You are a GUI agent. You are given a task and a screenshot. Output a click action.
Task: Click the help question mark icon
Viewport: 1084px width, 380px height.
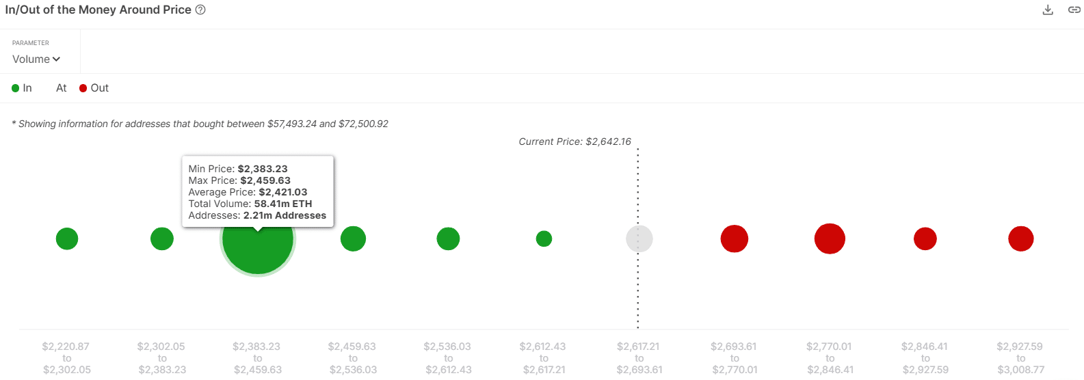pos(200,10)
